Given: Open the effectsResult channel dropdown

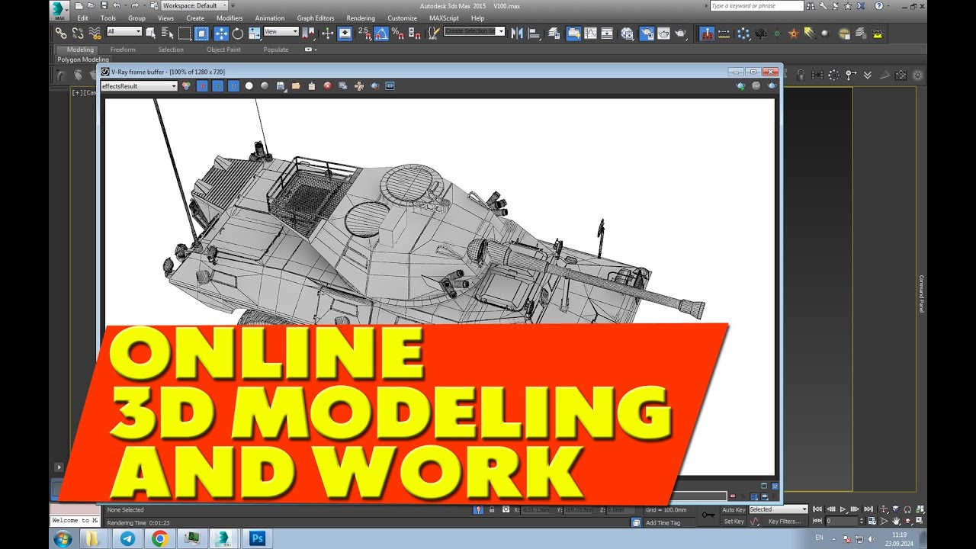Looking at the screenshot, I should pos(139,86).
